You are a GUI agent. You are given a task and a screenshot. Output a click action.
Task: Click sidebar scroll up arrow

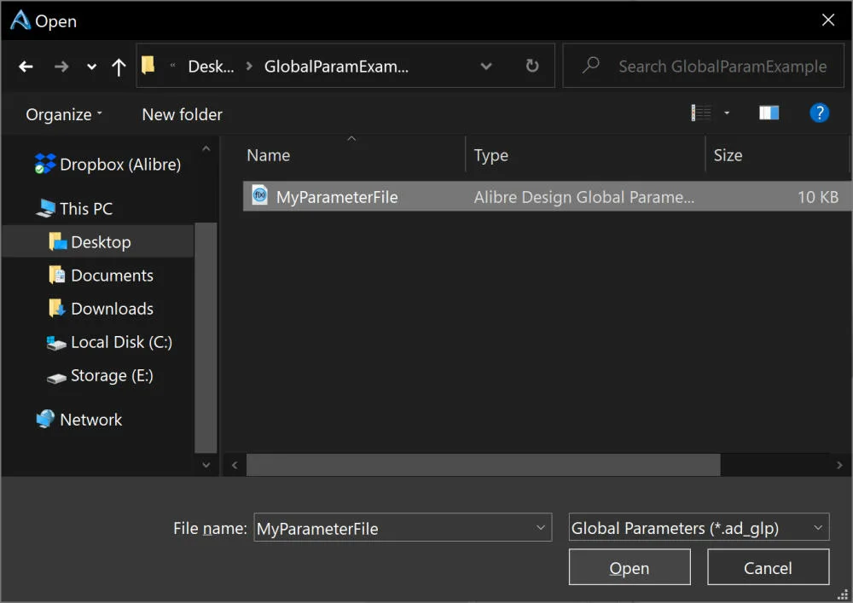pyautogui.click(x=206, y=148)
